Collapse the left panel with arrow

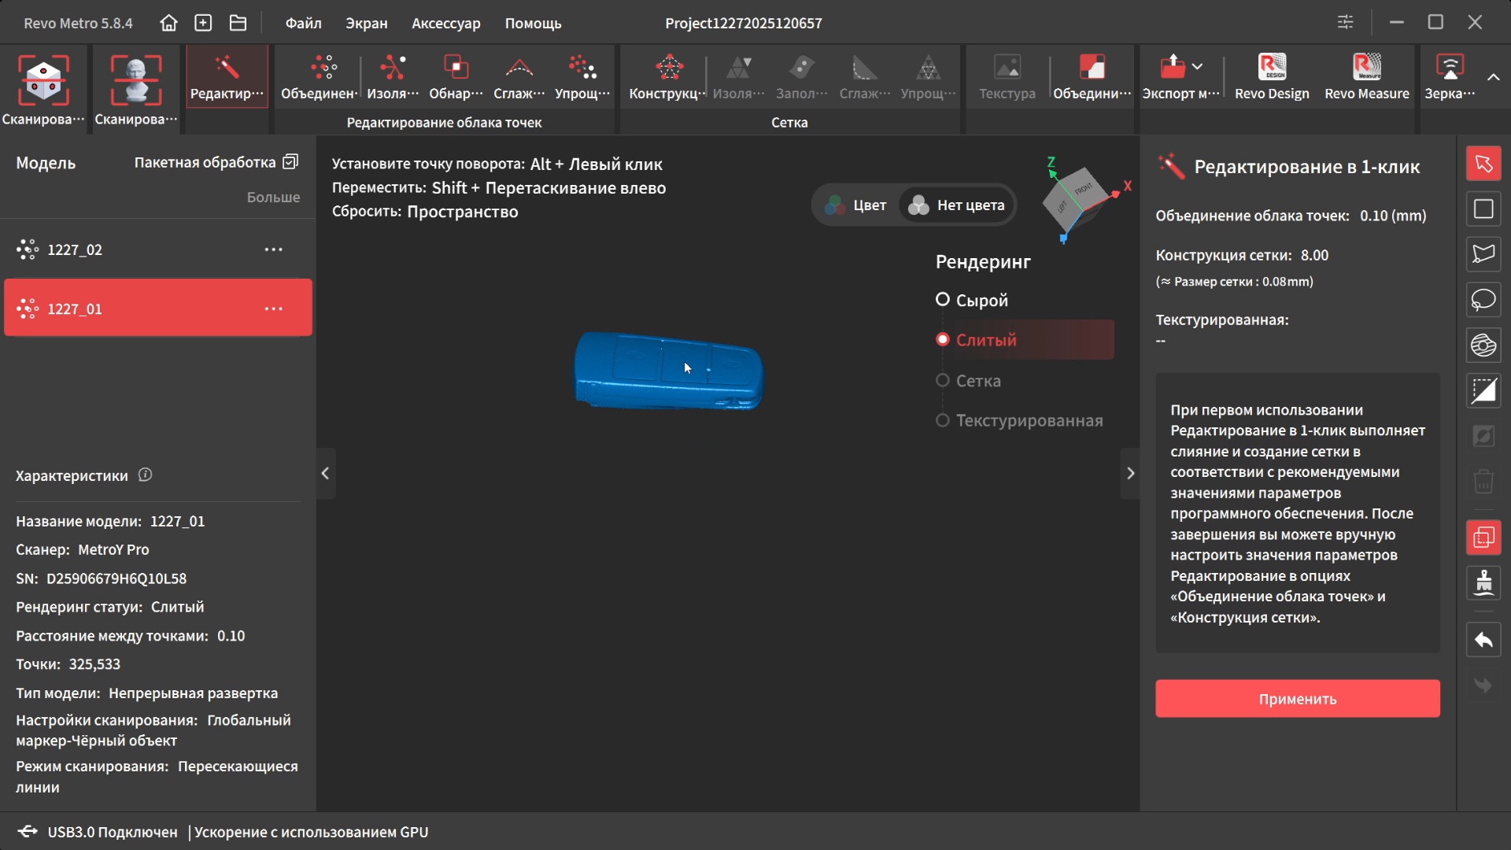(325, 473)
